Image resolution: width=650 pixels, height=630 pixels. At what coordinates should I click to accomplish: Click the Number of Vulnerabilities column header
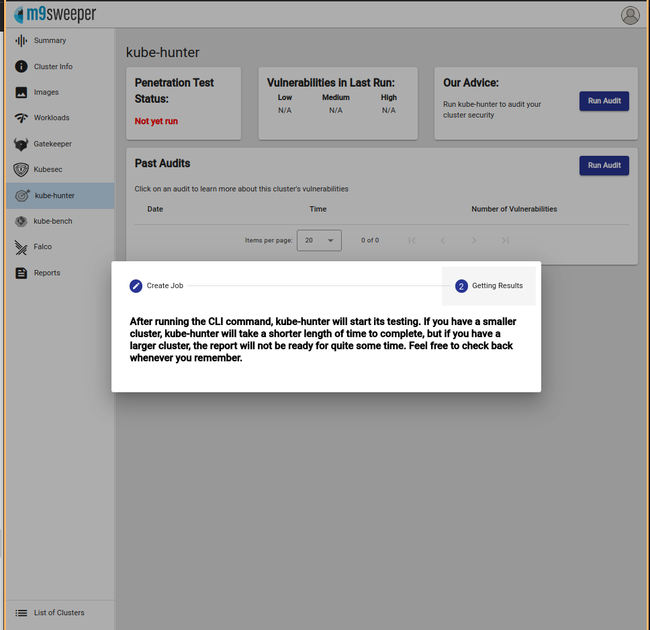coord(514,210)
